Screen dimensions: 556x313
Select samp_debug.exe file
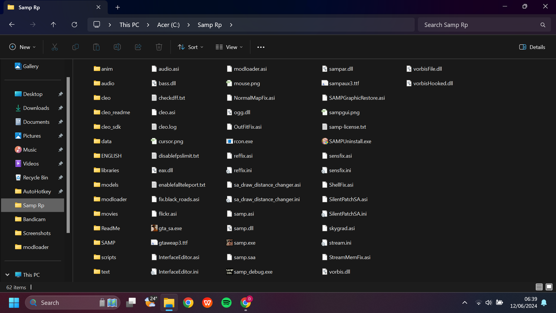249,272
